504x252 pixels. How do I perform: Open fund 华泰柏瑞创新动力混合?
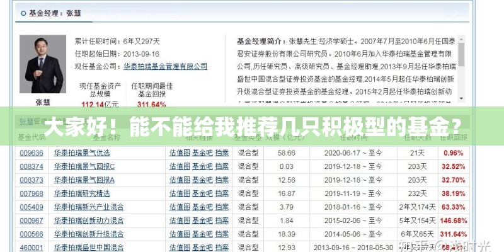(x=89, y=220)
